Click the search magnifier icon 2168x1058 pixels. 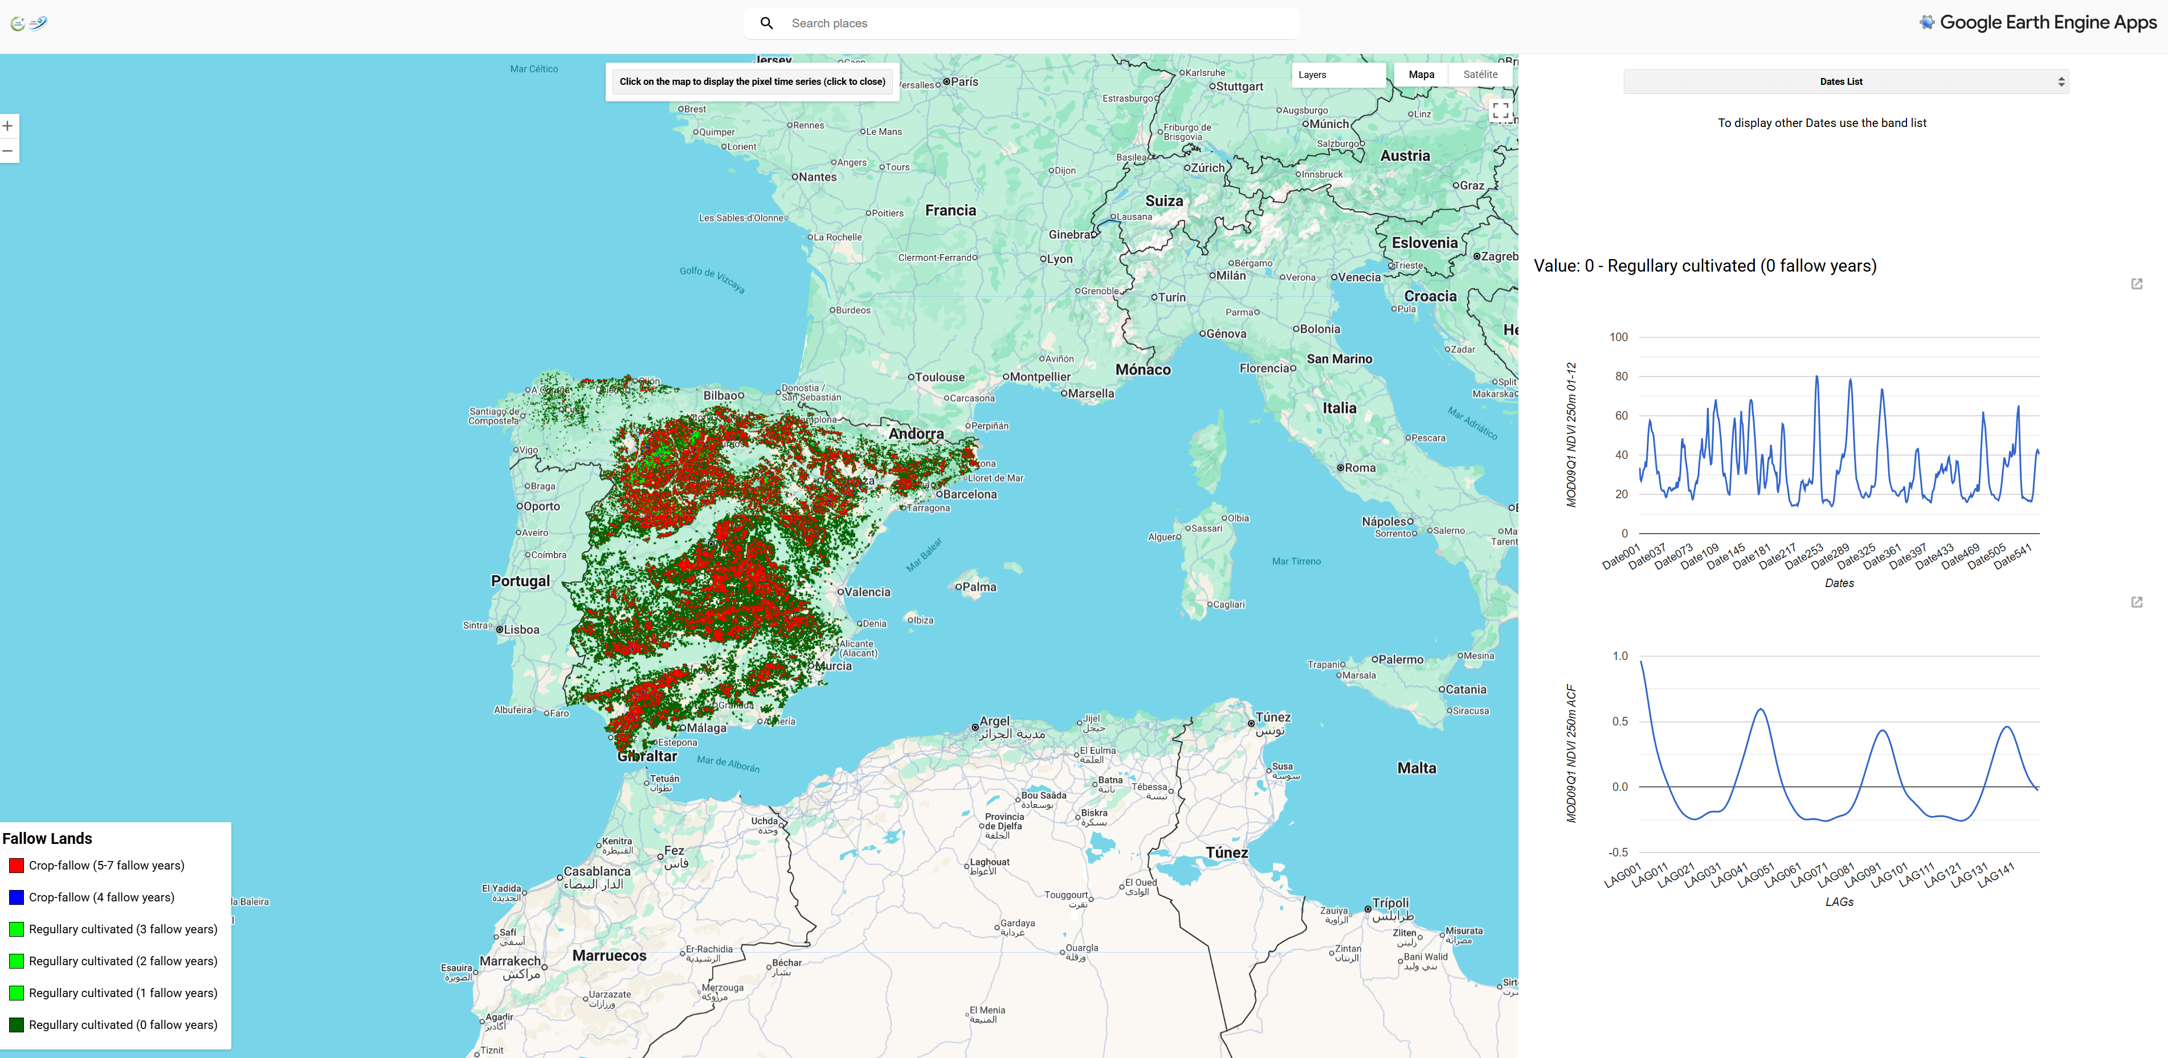point(766,23)
